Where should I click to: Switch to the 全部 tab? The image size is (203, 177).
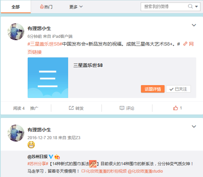click(16, 7)
